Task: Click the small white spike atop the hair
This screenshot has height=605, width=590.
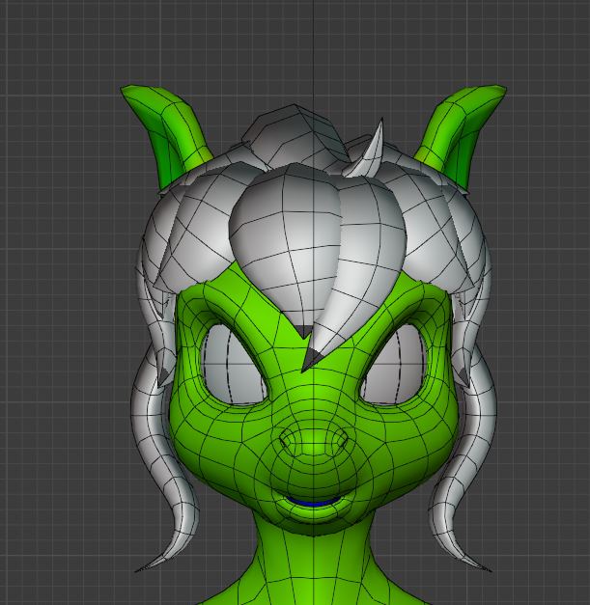Action: tap(370, 154)
